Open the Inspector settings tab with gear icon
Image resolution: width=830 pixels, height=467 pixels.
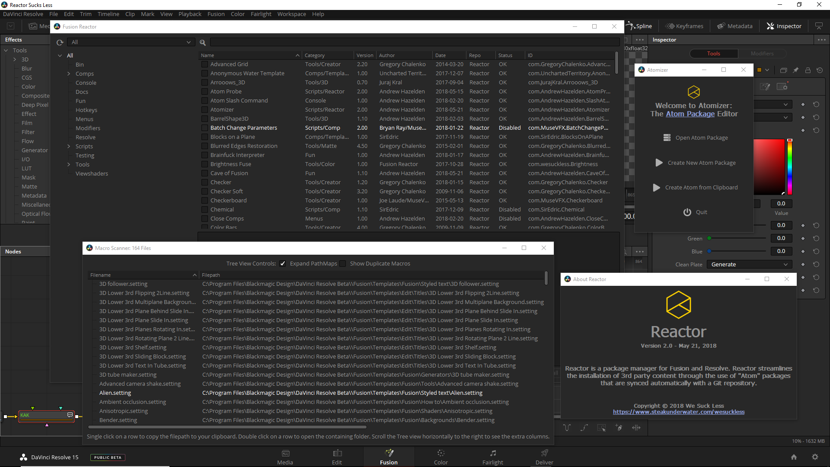(x=782, y=86)
